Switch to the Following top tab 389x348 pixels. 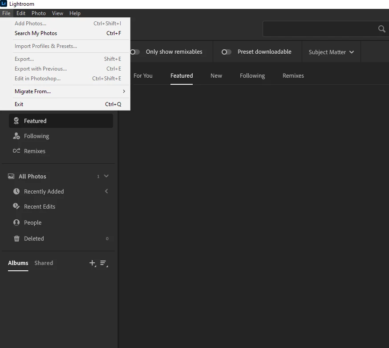point(252,76)
